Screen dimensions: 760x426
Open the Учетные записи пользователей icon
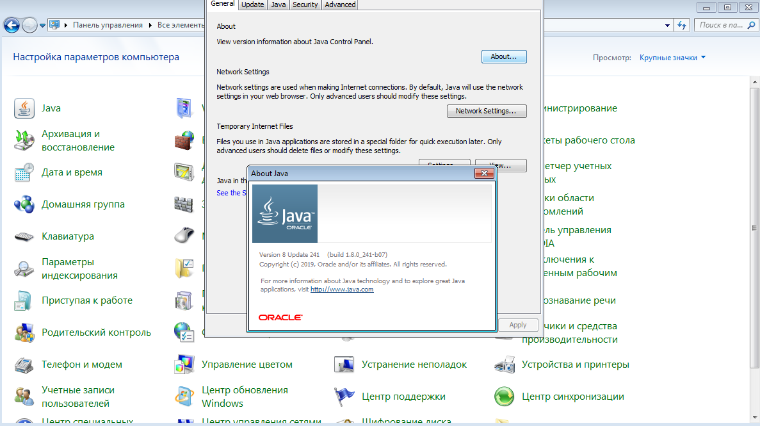pos(24,397)
